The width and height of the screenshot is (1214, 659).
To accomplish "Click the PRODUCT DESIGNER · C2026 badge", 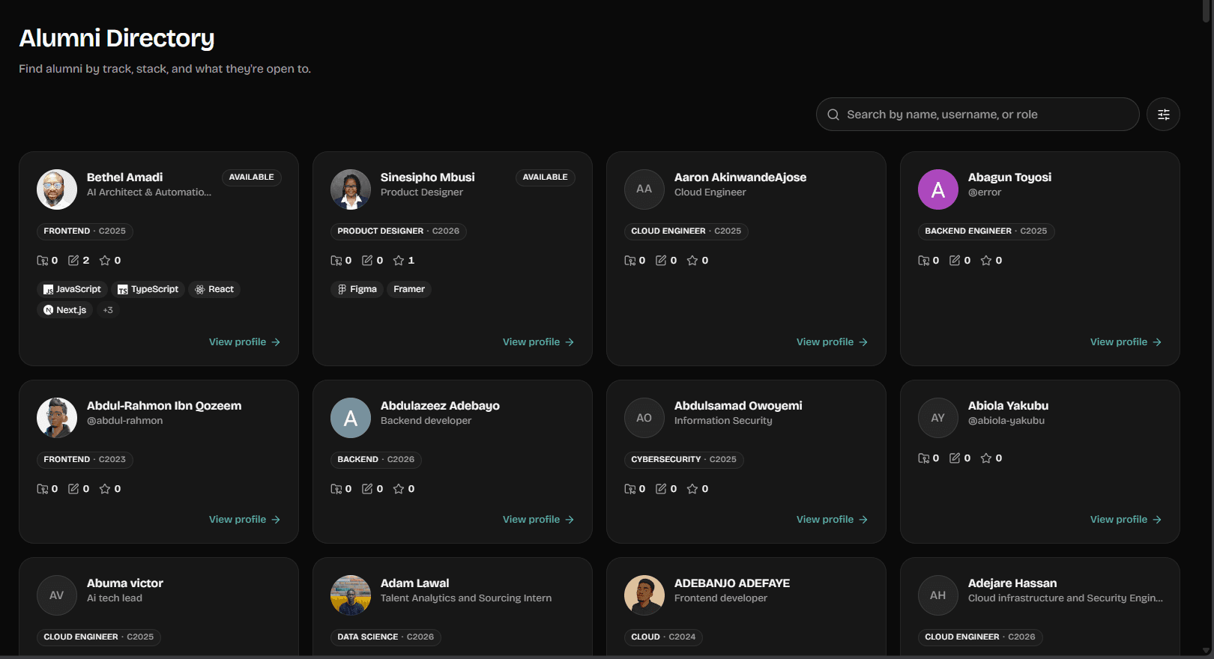I will 399,231.
